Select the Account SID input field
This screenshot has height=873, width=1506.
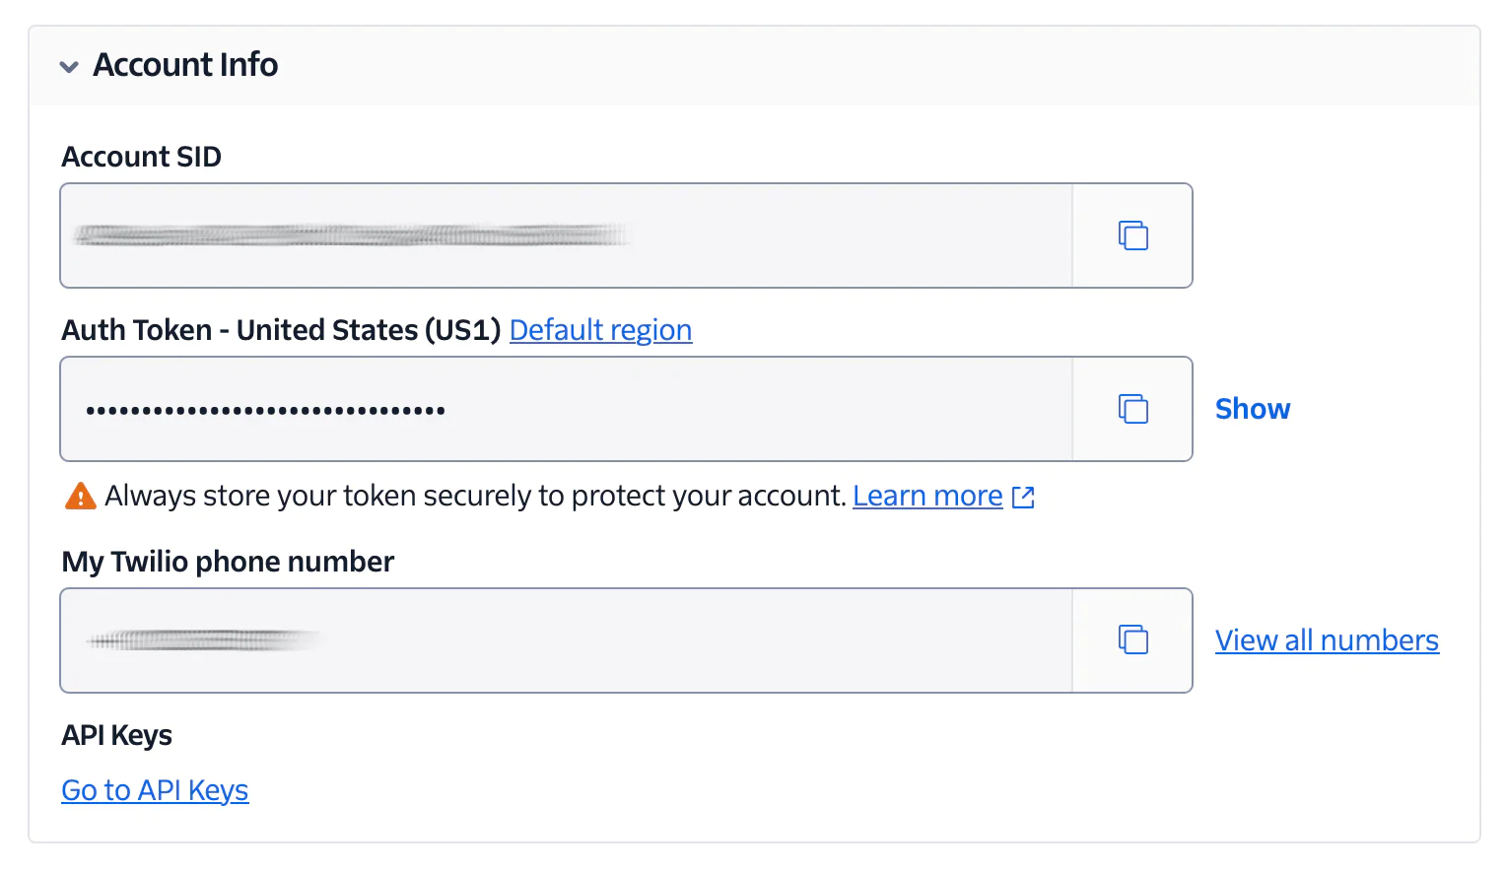coord(562,235)
